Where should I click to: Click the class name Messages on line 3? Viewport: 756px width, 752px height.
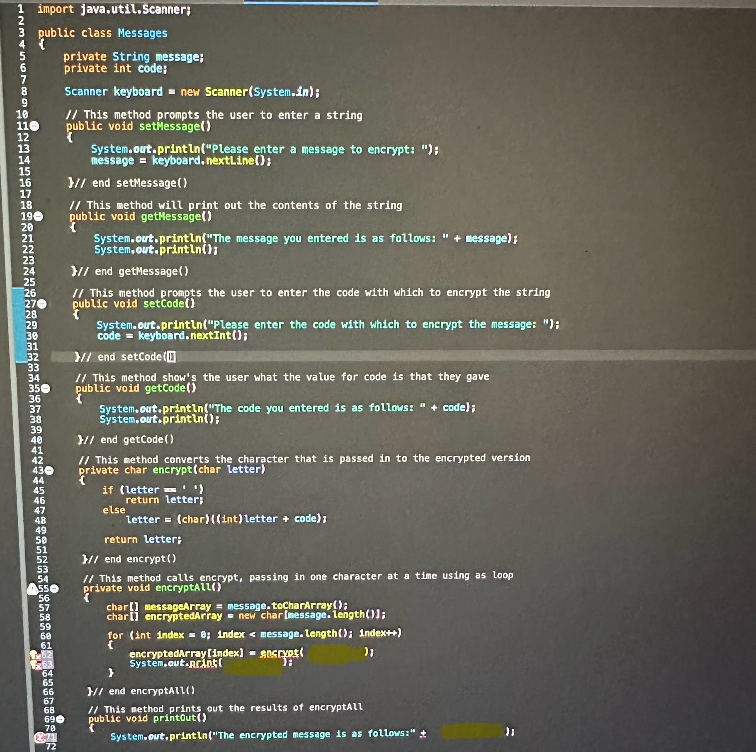coord(143,33)
